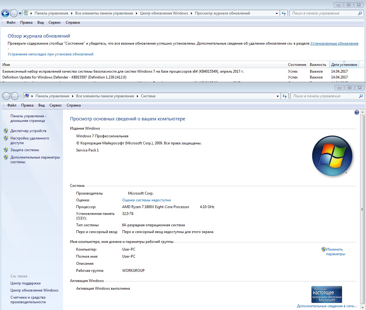Click search magnifier in update history window
The height and width of the screenshot is (310, 366).
(x=360, y=13)
